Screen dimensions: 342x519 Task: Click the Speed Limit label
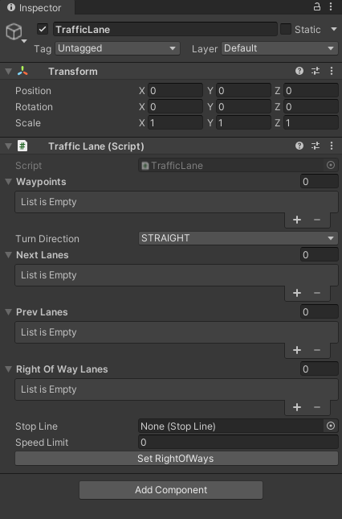[42, 443]
